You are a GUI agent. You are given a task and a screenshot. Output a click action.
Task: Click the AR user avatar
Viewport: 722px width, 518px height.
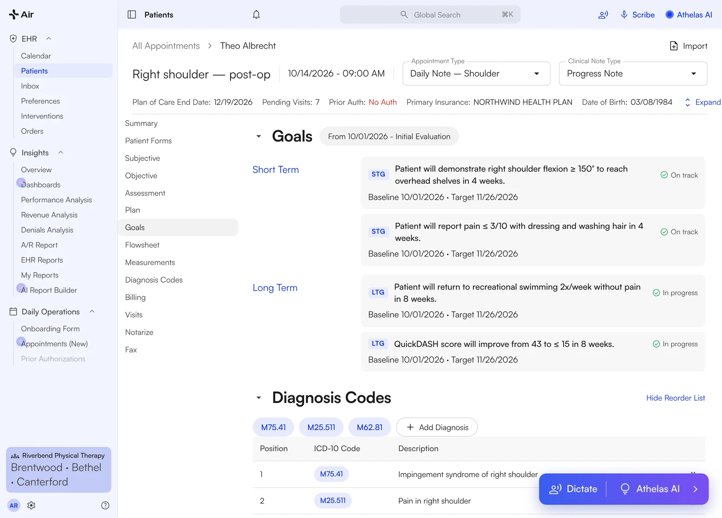(x=14, y=505)
